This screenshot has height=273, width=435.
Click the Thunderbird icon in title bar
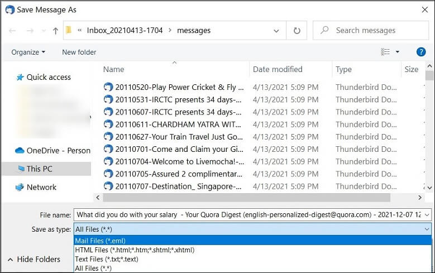click(x=10, y=9)
